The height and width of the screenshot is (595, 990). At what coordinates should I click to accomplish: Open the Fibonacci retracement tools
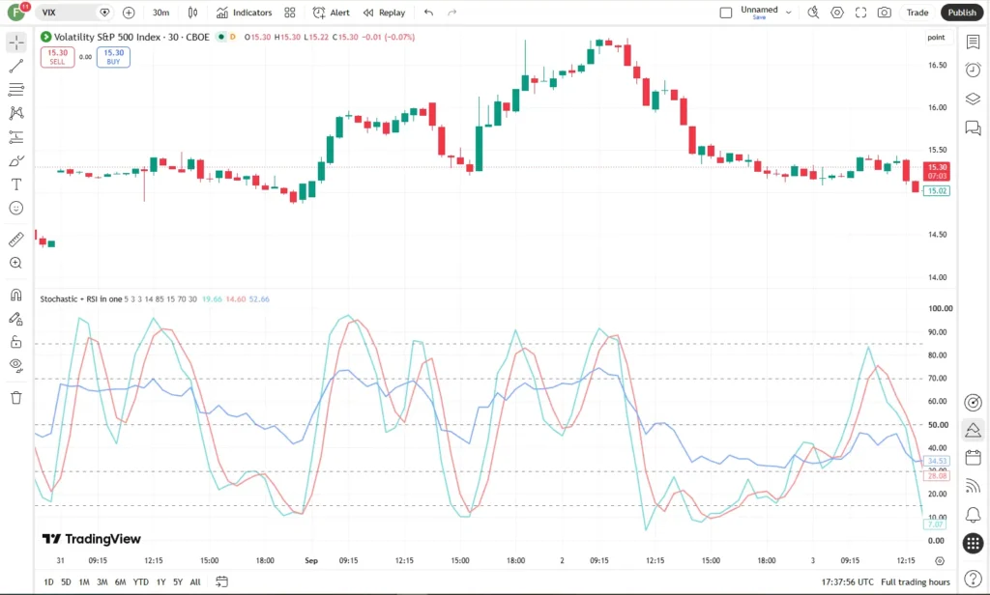click(x=16, y=89)
